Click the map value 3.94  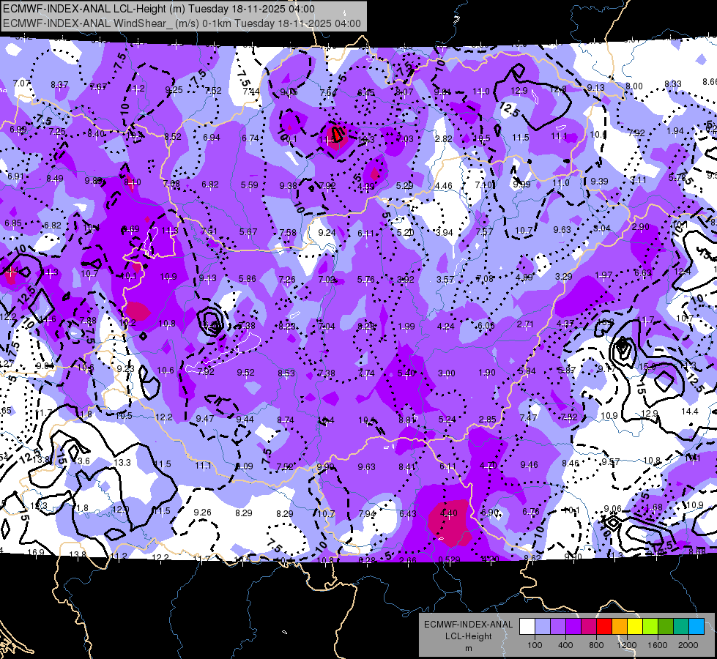point(444,232)
